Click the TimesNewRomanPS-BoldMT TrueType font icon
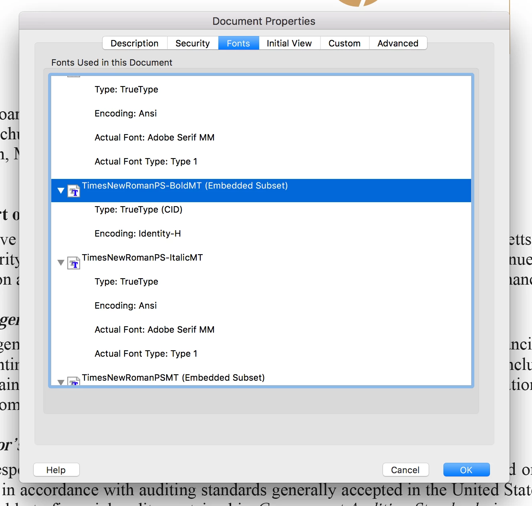The width and height of the screenshot is (532, 506). [74, 191]
